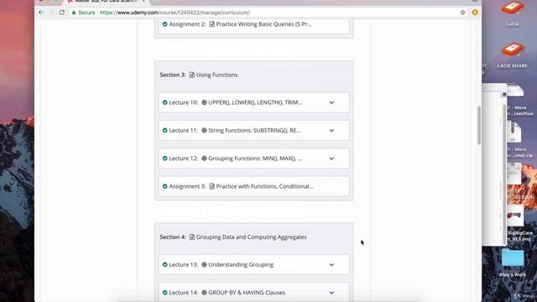Click green check icon on Lecture 10

pos(164,102)
